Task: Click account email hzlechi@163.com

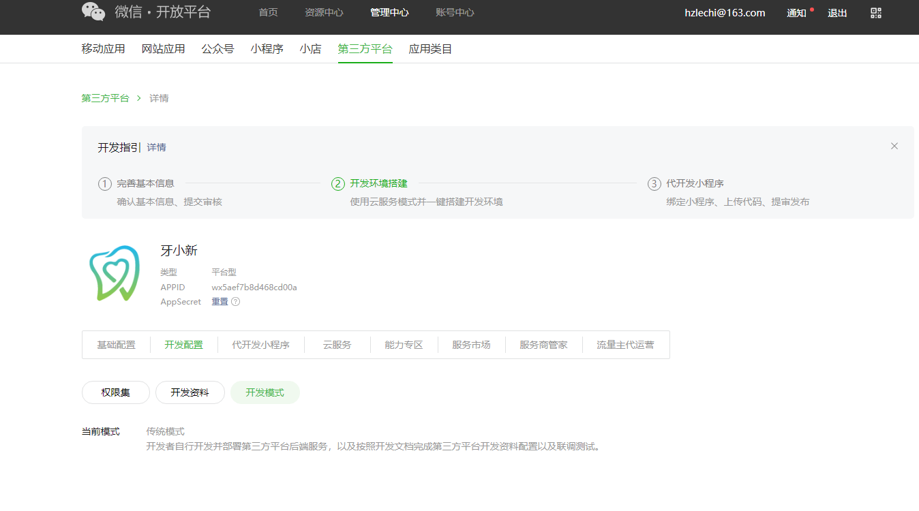Action: coord(725,13)
